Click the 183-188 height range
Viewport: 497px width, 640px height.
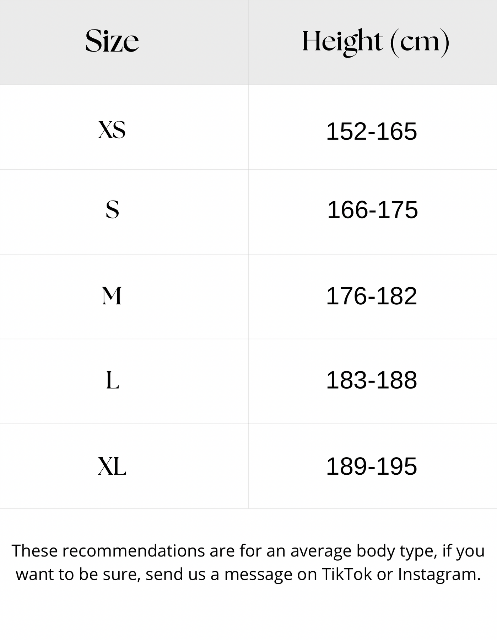point(371,380)
